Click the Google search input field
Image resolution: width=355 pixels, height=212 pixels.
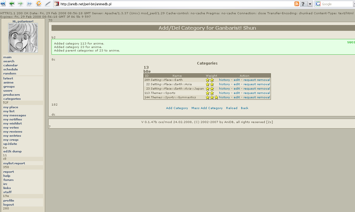[338, 4]
